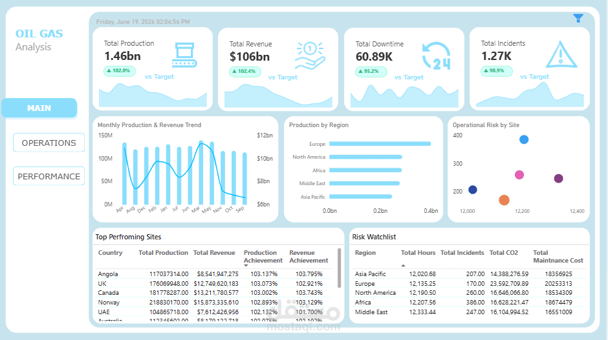The image size is (608, 340).
Task: Select the light blue scatter point
Action: 524,139
